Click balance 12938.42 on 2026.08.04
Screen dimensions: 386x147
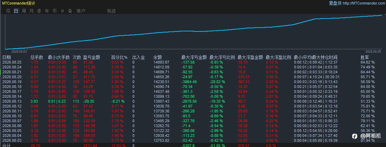pos(161,135)
